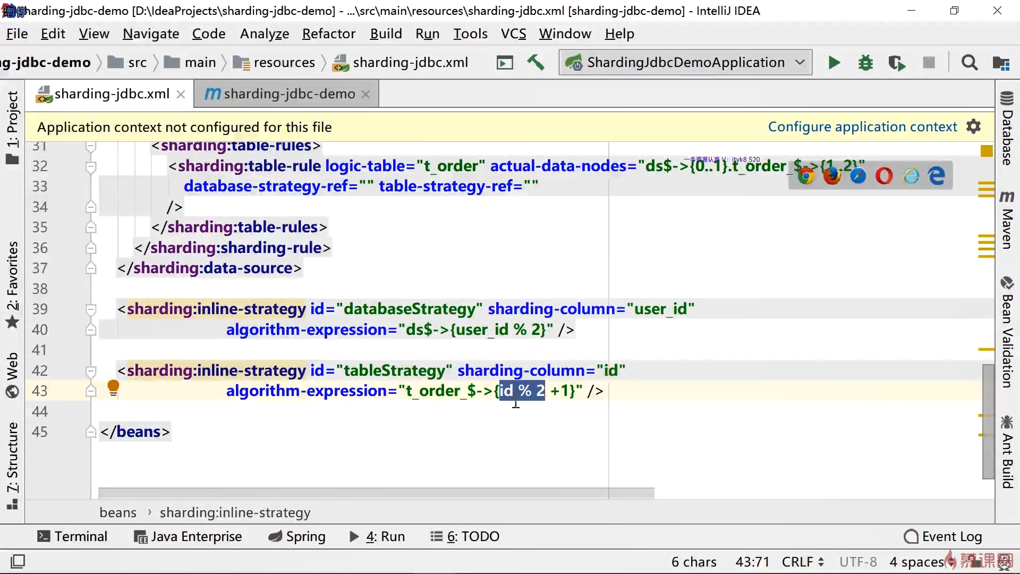Open in Chrome browser icon
This screenshot has height=574, width=1020.
[806, 176]
